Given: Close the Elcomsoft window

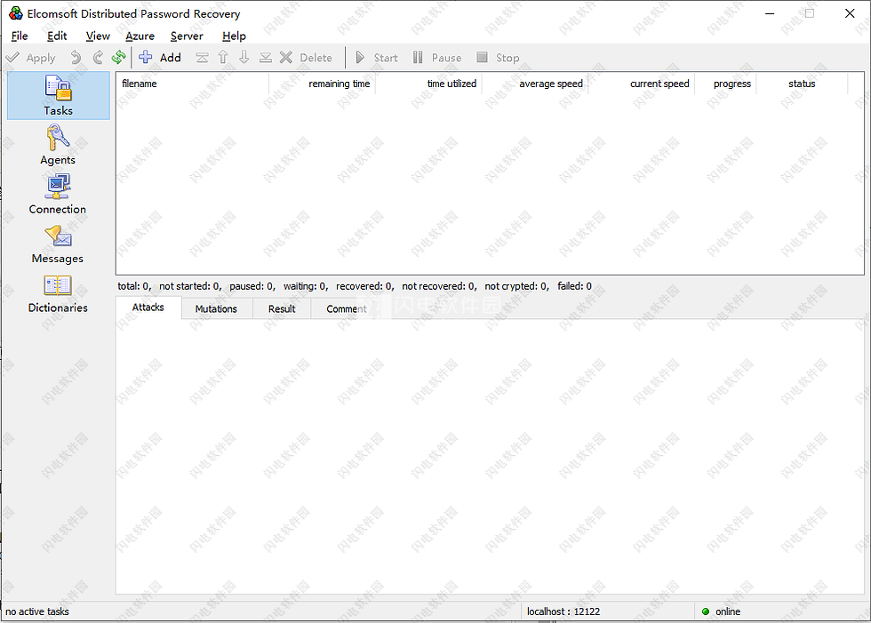Looking at the screenshot, I should pos(850,13).
